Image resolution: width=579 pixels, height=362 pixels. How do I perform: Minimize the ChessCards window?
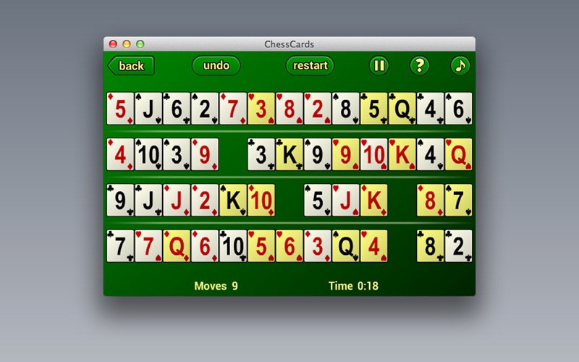click(127, 44)
